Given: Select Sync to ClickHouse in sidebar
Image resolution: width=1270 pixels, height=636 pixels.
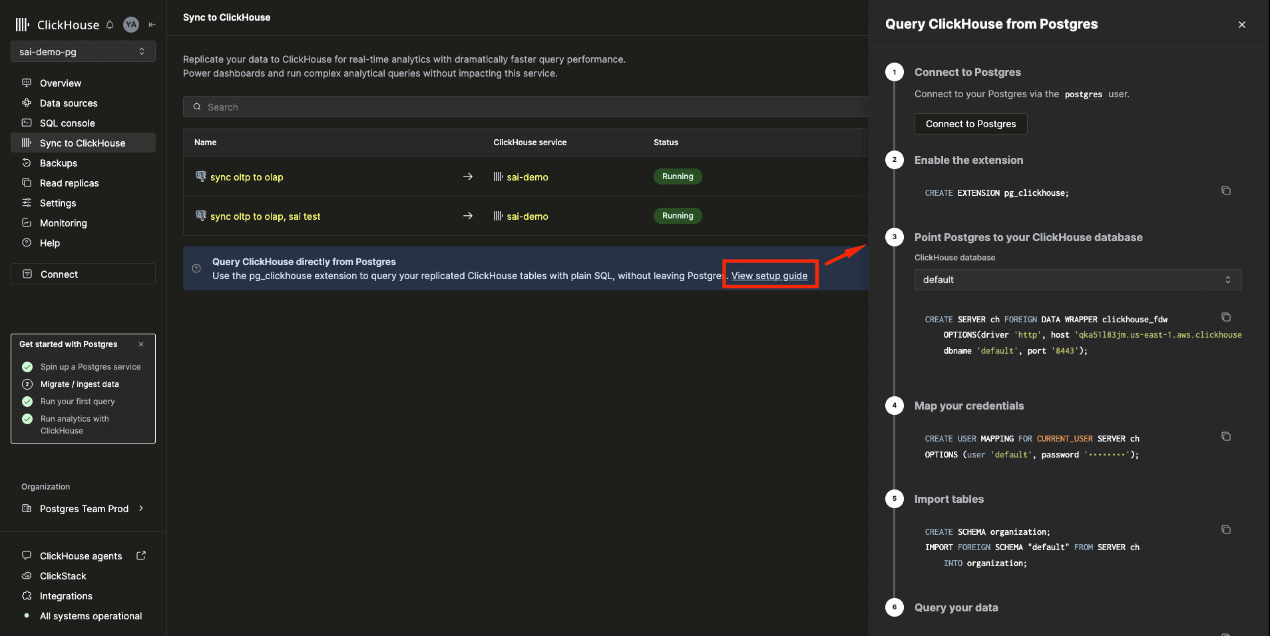Looking at the screenshot, I should click(83, 143).
